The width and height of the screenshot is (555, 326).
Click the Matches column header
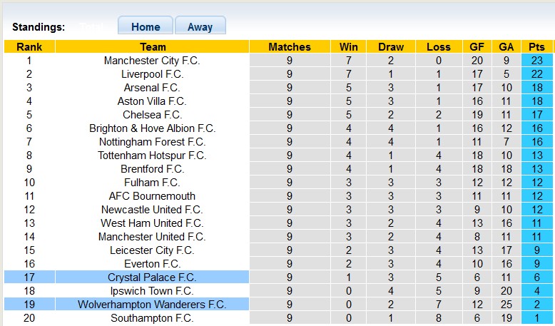point(289,47)
